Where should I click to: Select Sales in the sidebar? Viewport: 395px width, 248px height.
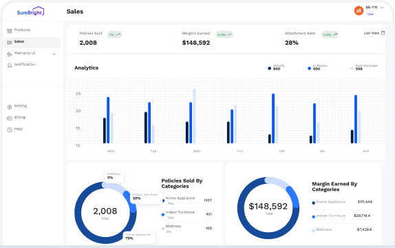(x=32, y=43)
